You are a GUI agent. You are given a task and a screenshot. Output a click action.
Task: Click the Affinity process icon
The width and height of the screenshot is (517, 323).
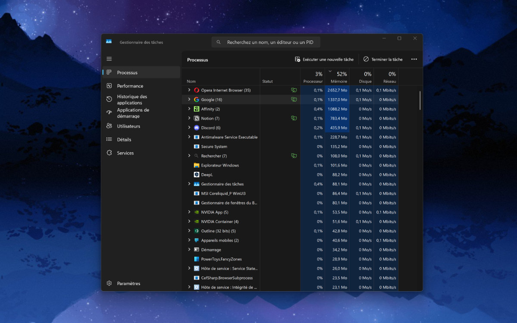(196, 109)
